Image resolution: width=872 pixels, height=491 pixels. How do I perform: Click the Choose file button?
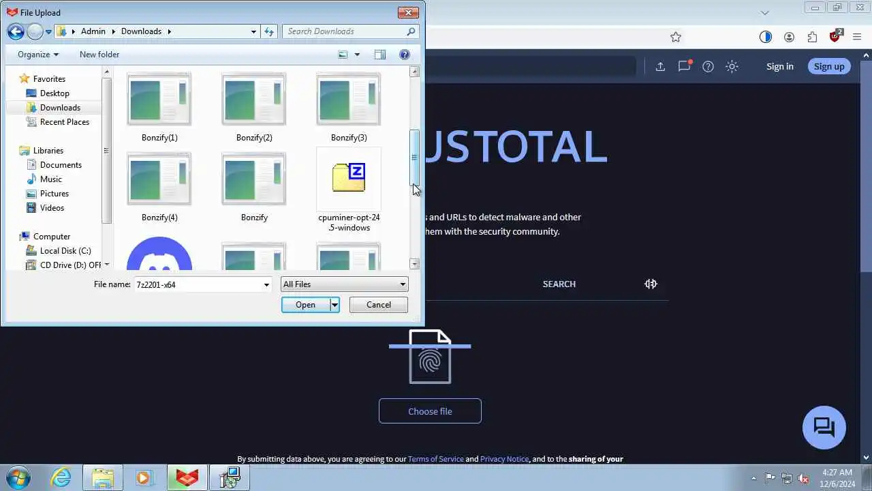click(x=430, y=411)
